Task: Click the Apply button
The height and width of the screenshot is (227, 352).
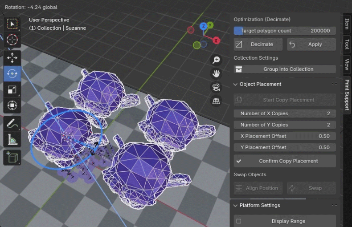Action: [x=311, y=45]
